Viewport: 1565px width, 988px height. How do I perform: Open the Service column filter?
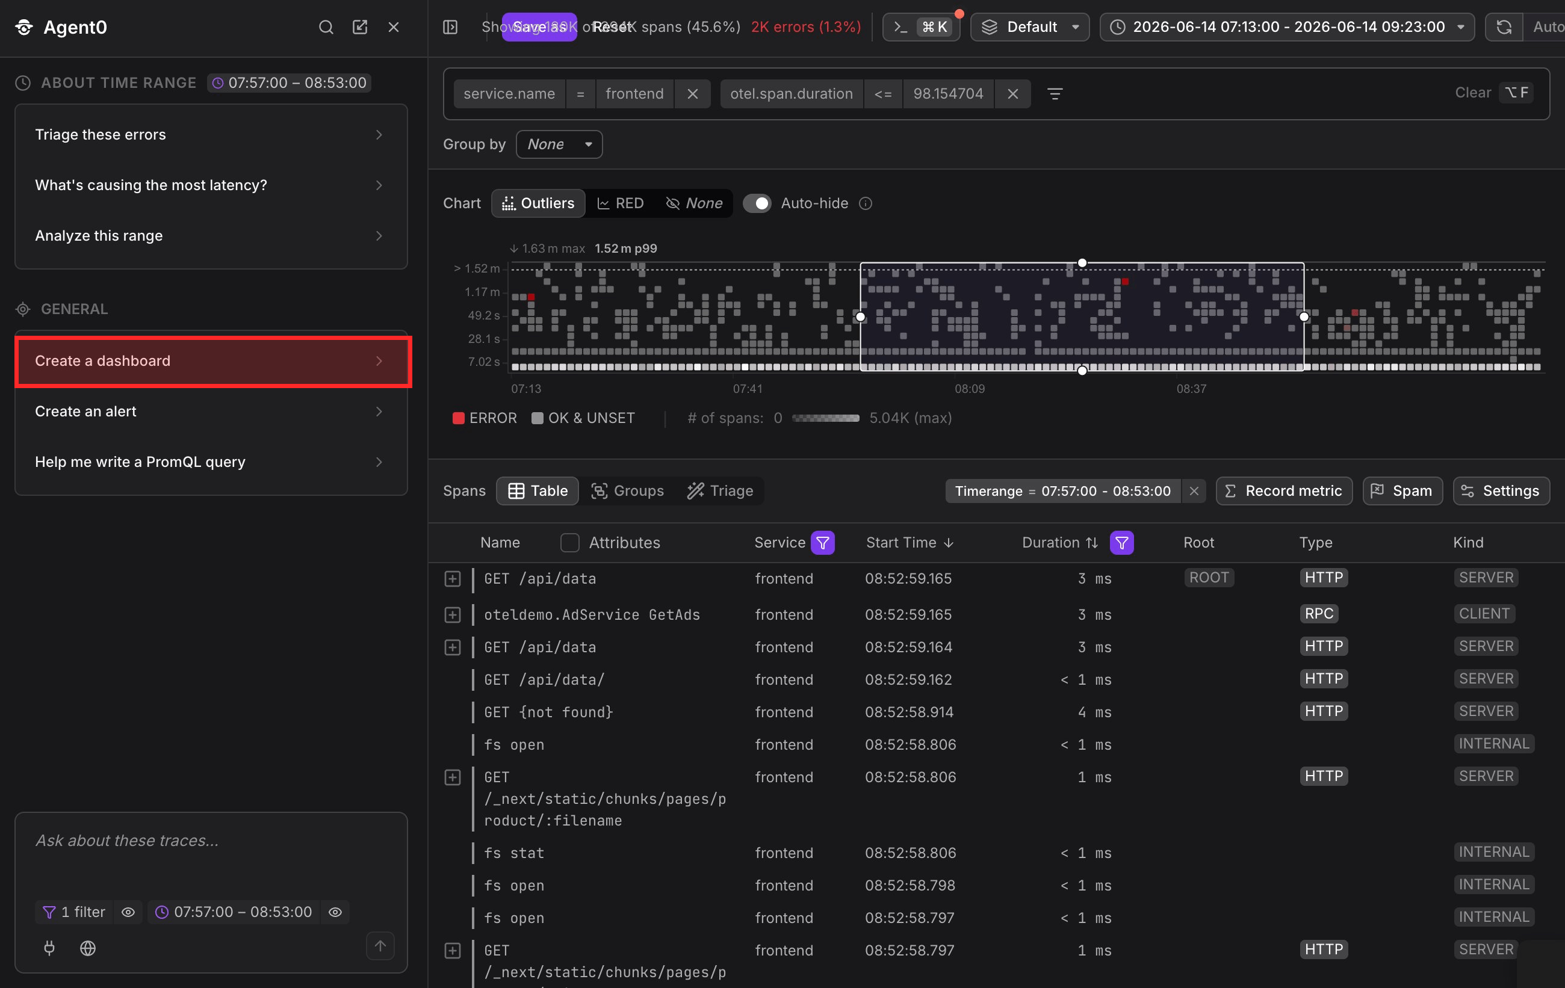tap(822, 542)
